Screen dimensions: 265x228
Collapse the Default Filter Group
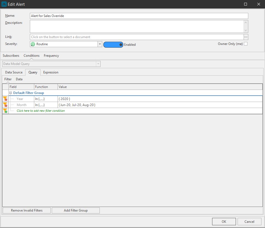pyautogui.click(x=10, y=93)
